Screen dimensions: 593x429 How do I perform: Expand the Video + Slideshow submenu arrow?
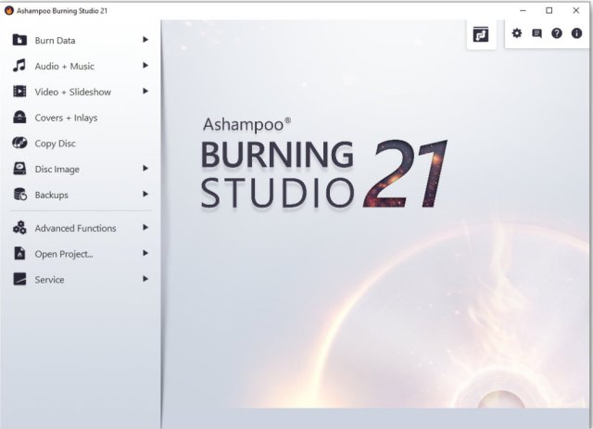click(145, 91)
